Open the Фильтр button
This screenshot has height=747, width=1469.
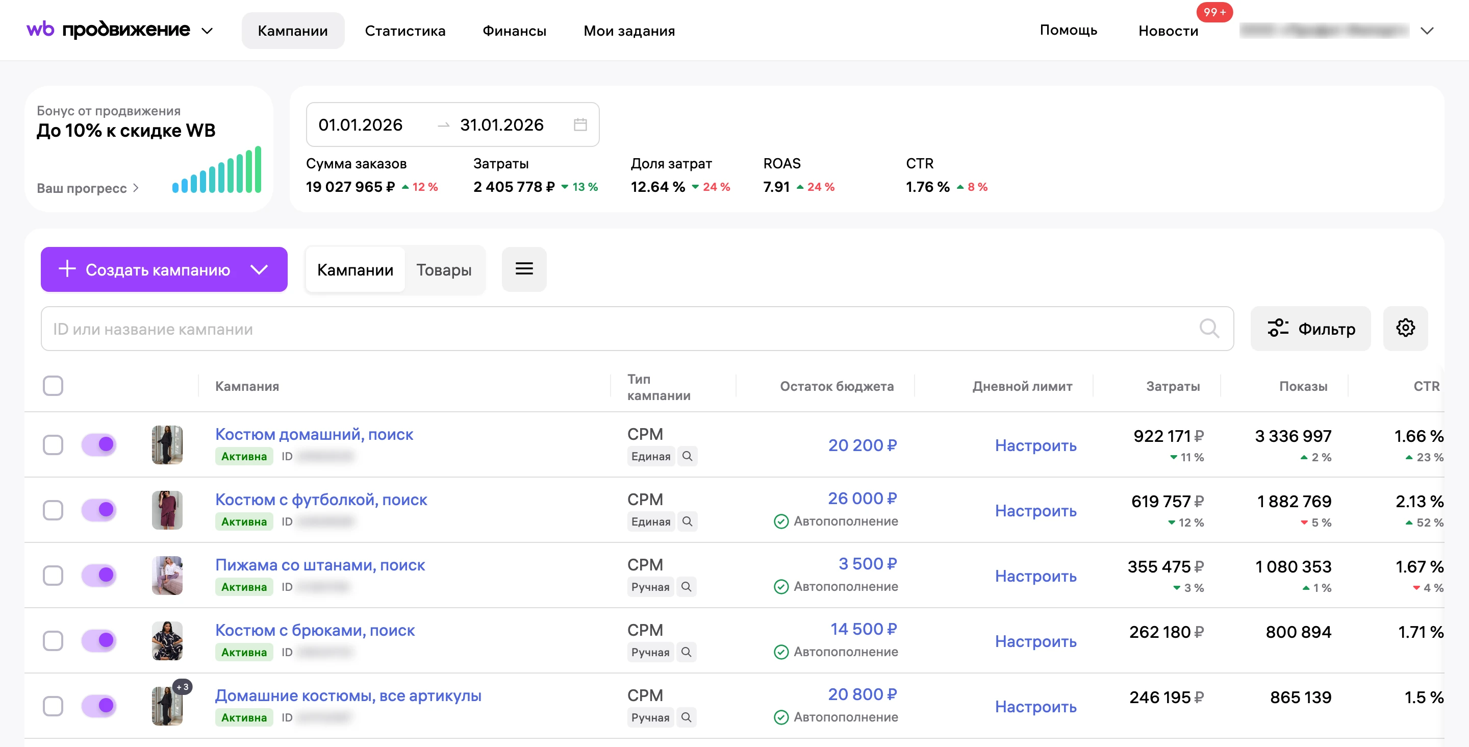pyautogui.click(x=1310, y=328)
